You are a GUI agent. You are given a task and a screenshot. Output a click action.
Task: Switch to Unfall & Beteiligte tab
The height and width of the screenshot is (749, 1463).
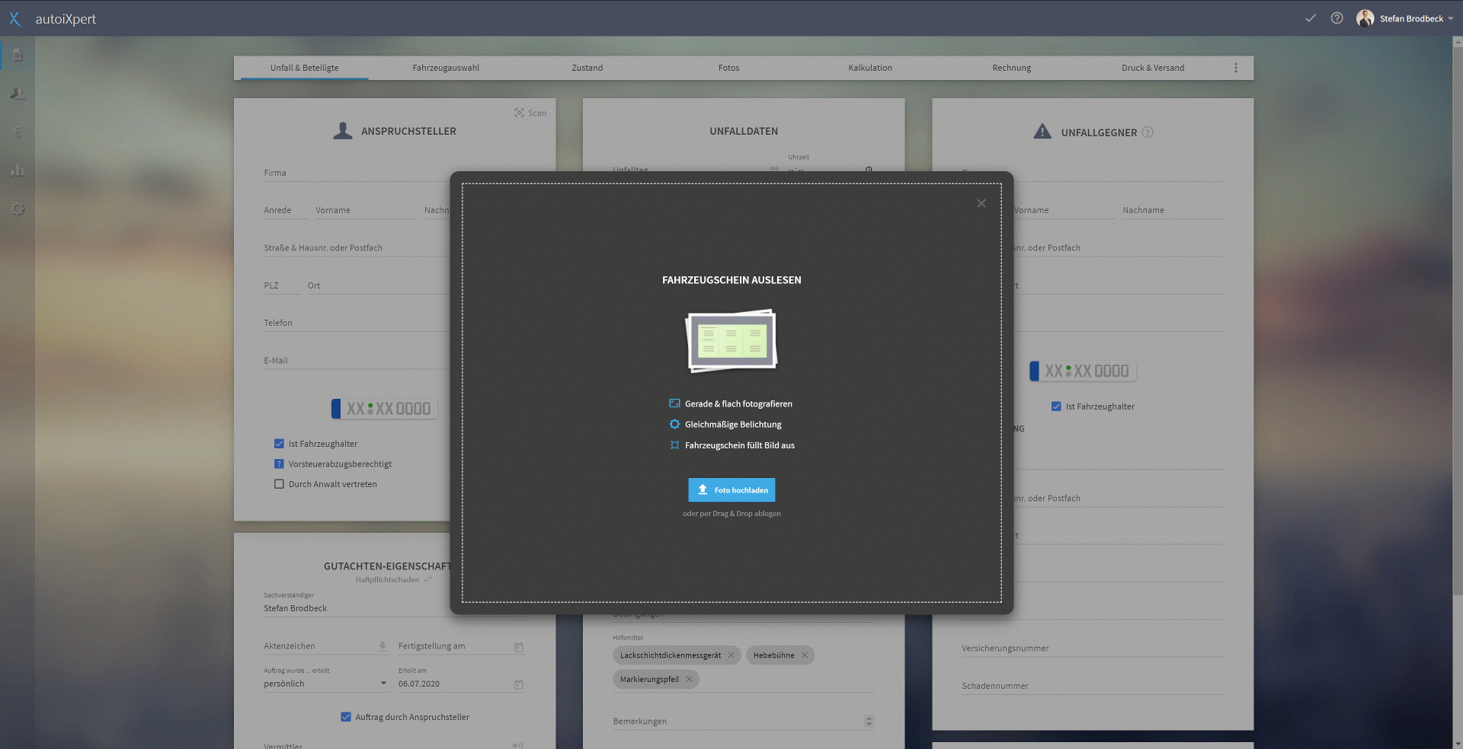point(305,68)
